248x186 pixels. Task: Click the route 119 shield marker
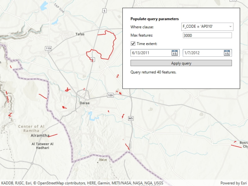coord(48,48)
